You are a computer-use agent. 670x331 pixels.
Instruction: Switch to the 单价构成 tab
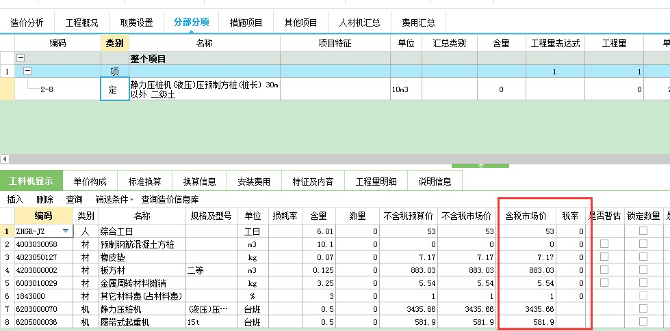pyautogui.click(x=90, y=182)
